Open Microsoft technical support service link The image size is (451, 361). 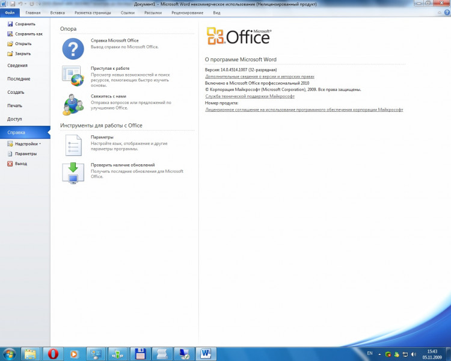pyautogui.click(x=250, y=96)
